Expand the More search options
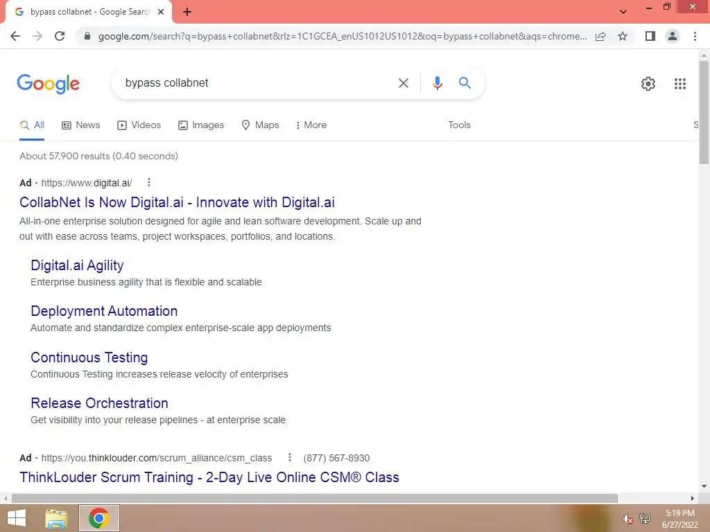This screenshot has height=532, width=710. click(311, 125)
